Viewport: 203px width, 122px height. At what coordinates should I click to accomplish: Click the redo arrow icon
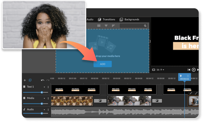pyautogui.click(x=48, y=80)
